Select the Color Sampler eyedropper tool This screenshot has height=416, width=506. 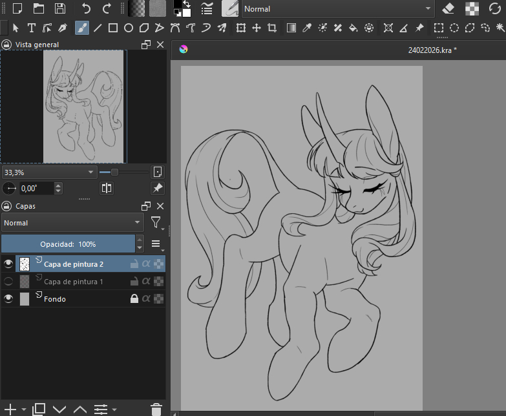(307, 28)
